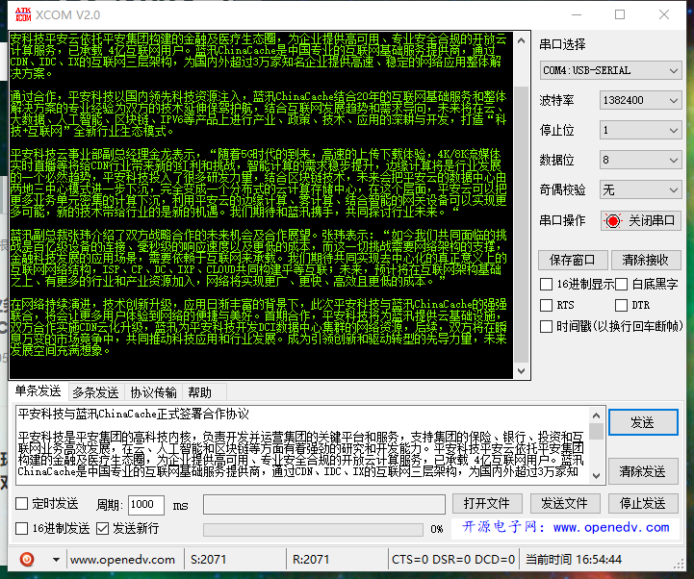
Task: Click the R:2071 received counter
Action: point(311,560)
